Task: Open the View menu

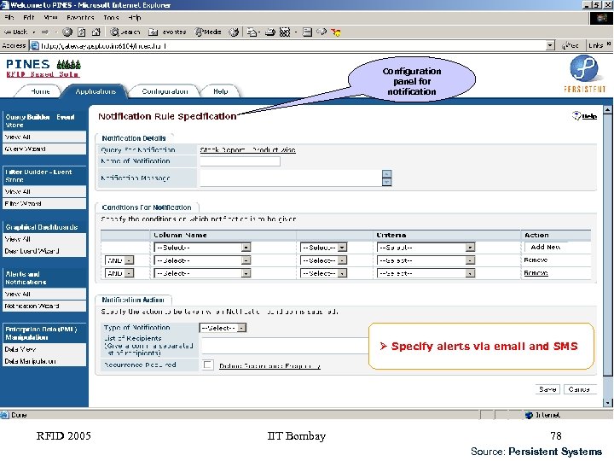Action: [x=50, y=17]
